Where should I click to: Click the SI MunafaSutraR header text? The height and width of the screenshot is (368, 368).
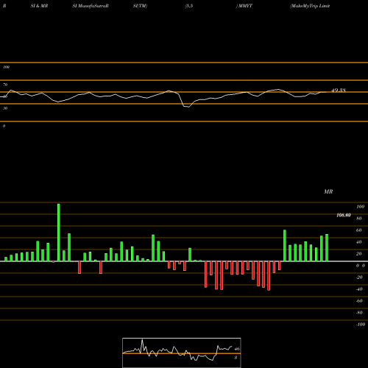pos(91,6)
